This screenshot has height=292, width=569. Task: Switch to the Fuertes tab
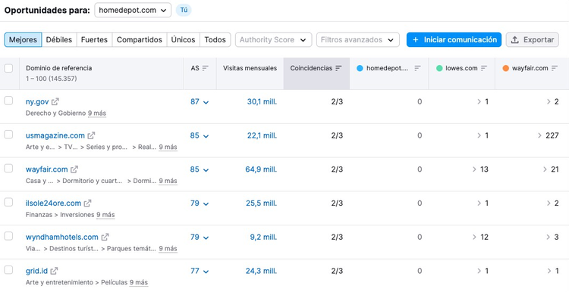[94, 40]
